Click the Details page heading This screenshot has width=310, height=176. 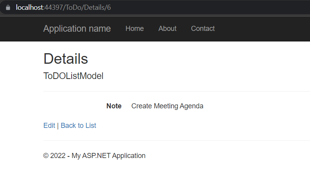pyautogui.click(x=65, y=59)
